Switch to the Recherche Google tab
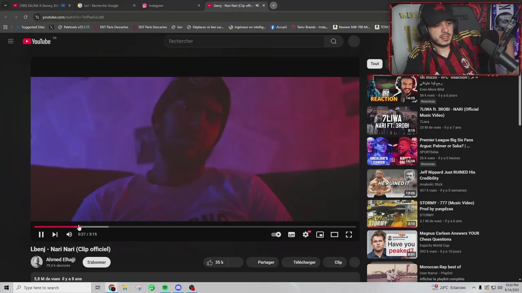This screenshot has width=522, height=293. (107, 6)
